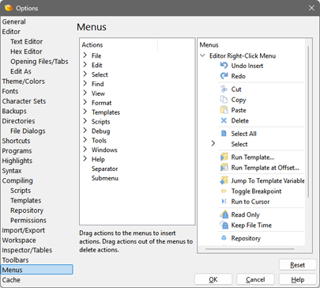This screenshot has width=320, height=288.
Task: Close the Options dialog window
Action: pos(311,8)
